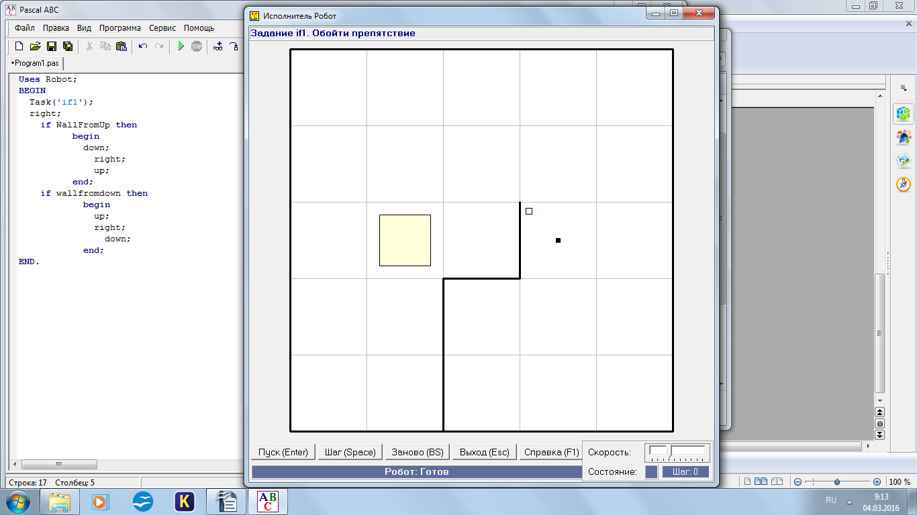Open the Файл menu
The width and height of the screenshot is (917, 515).
[x=25, y=28]
